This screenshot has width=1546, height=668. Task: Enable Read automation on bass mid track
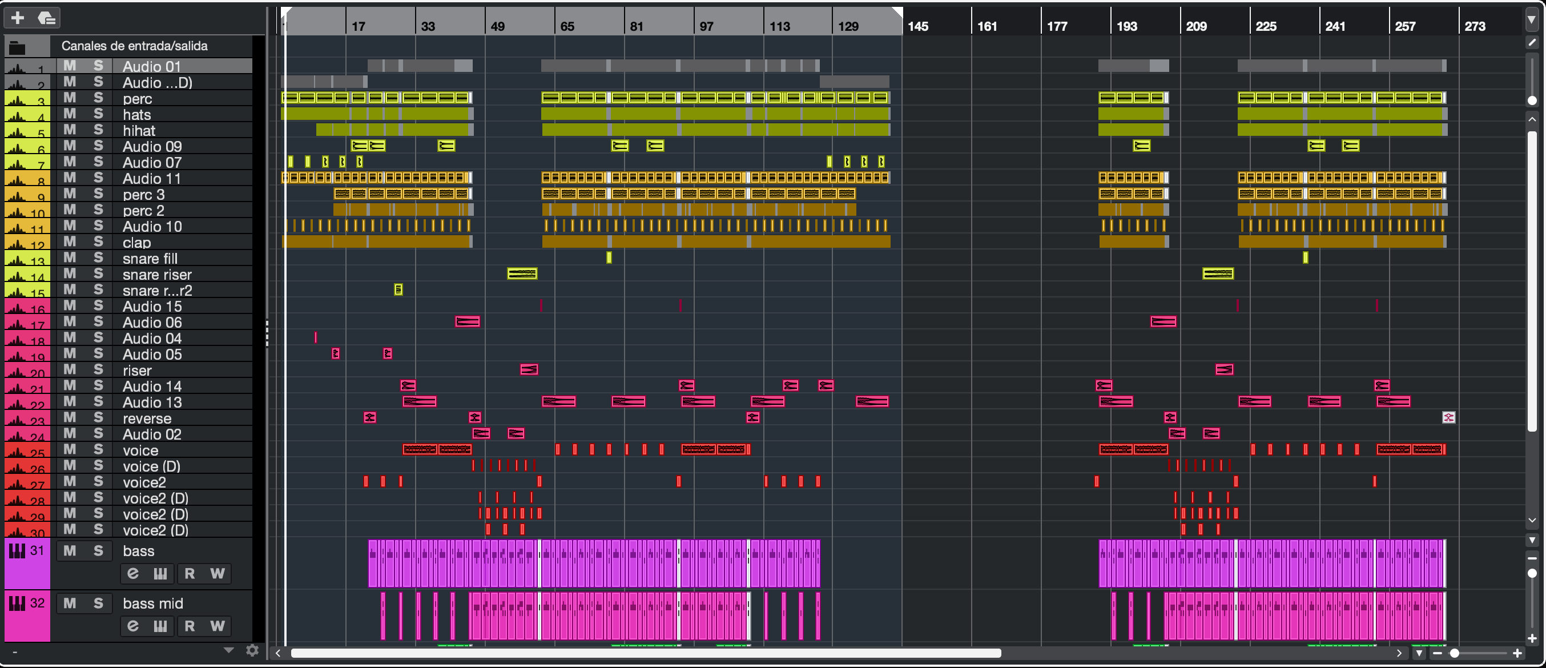(x=190, y=626)
